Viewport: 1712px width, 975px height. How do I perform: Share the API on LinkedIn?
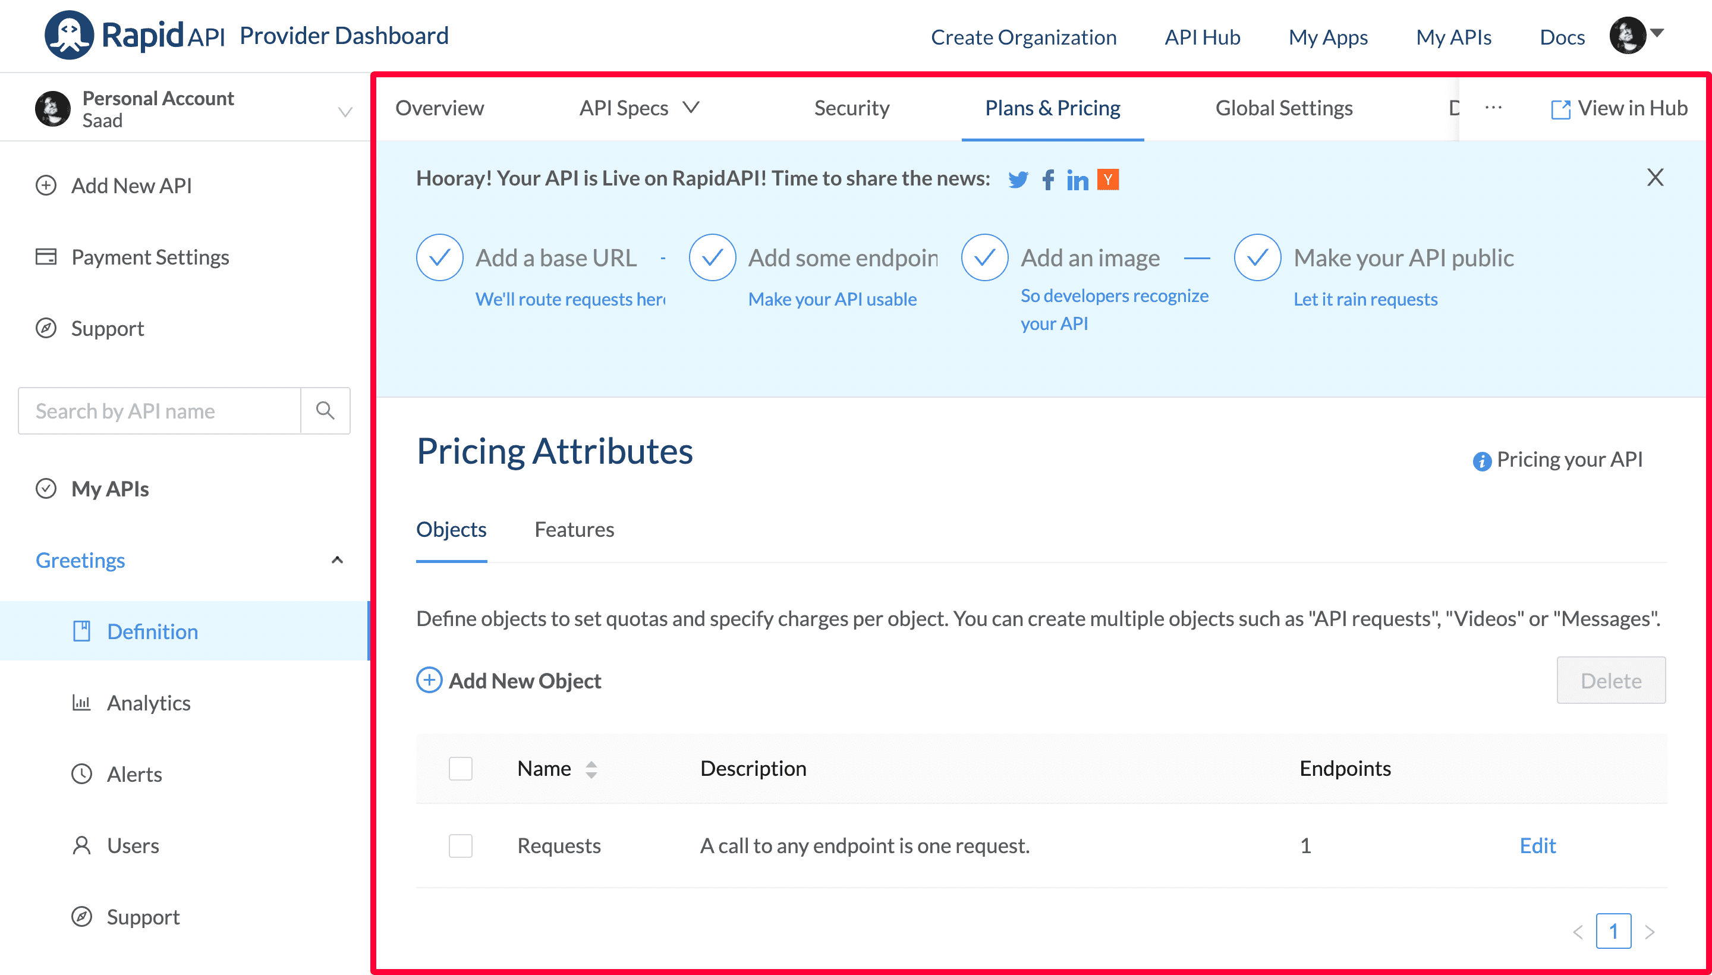[1077, 180]
